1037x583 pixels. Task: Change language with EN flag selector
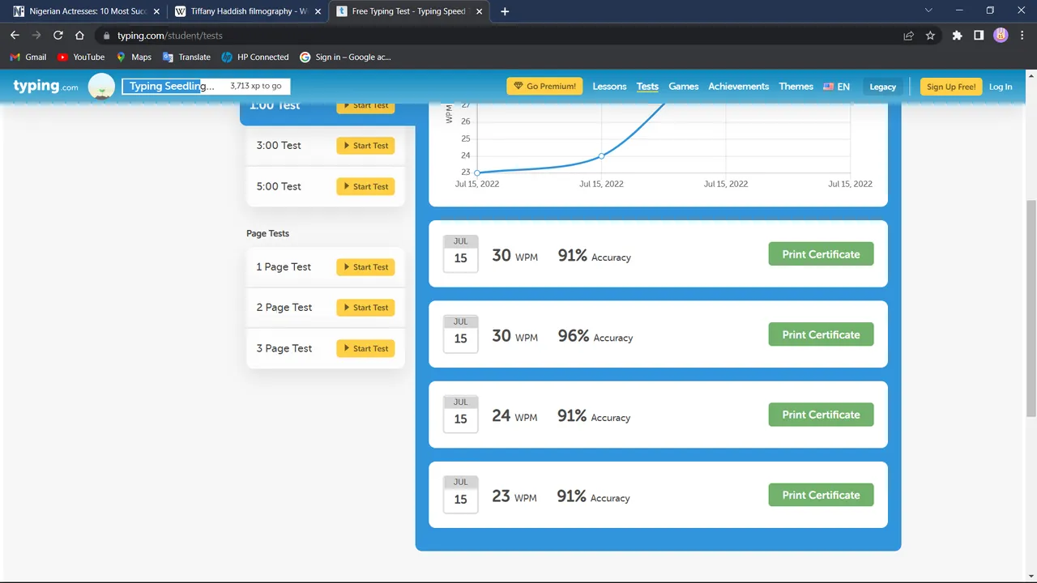pos(836,87)
